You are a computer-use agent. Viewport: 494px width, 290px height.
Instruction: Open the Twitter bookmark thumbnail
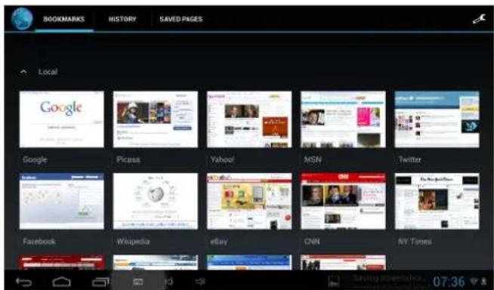pyautogui.click(x=437, y=119)
